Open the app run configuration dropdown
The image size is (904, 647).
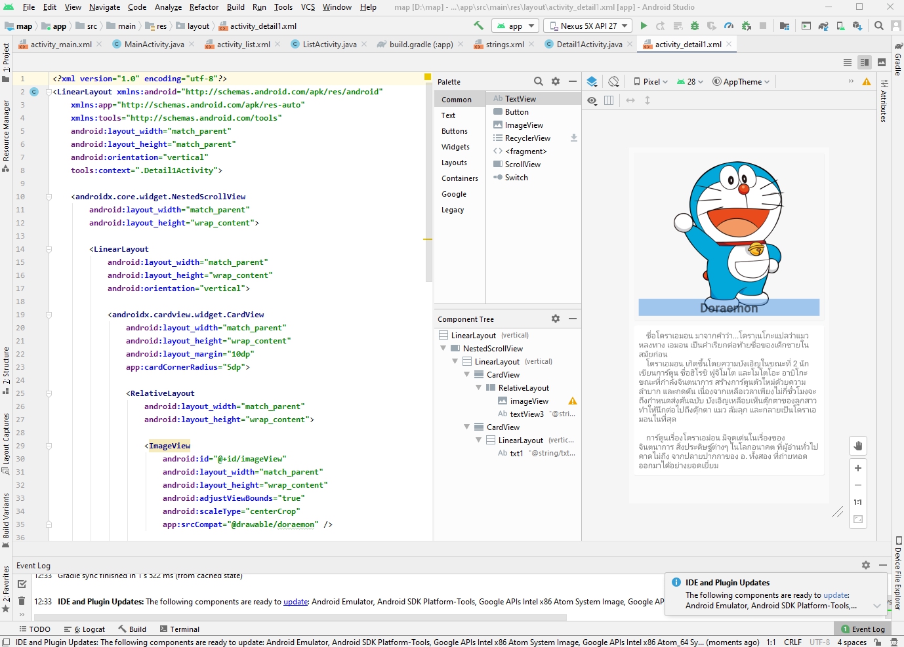point(515,26)
